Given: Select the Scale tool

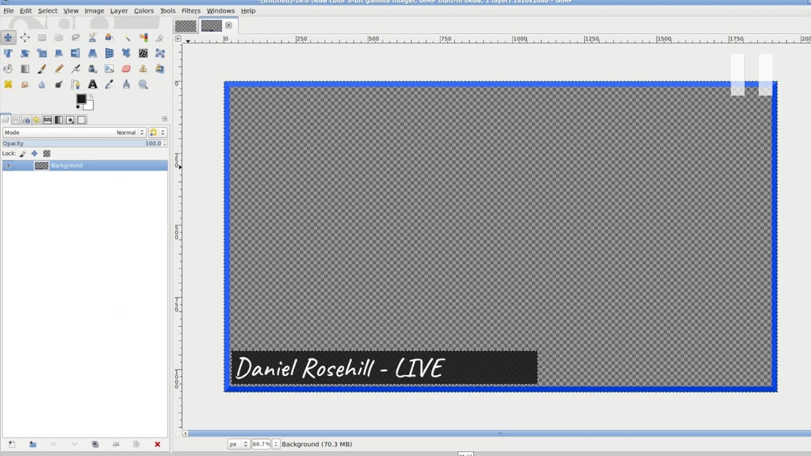Looking at the screenshot, I should [x=42, y=53].
